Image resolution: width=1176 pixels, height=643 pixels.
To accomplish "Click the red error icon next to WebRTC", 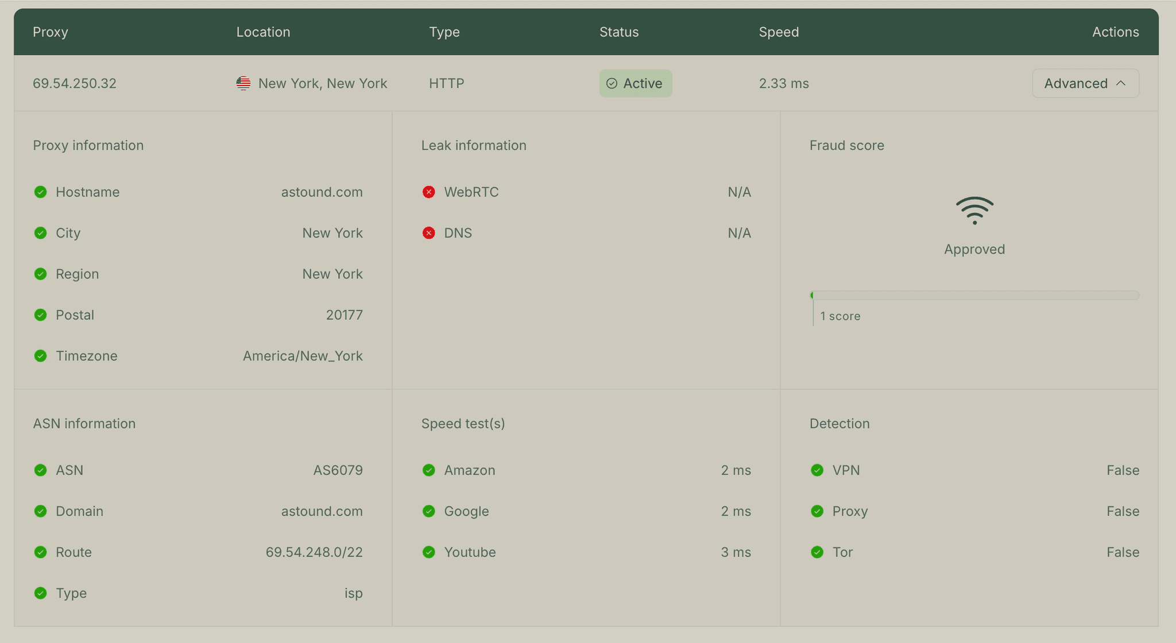I will point(429,192).
